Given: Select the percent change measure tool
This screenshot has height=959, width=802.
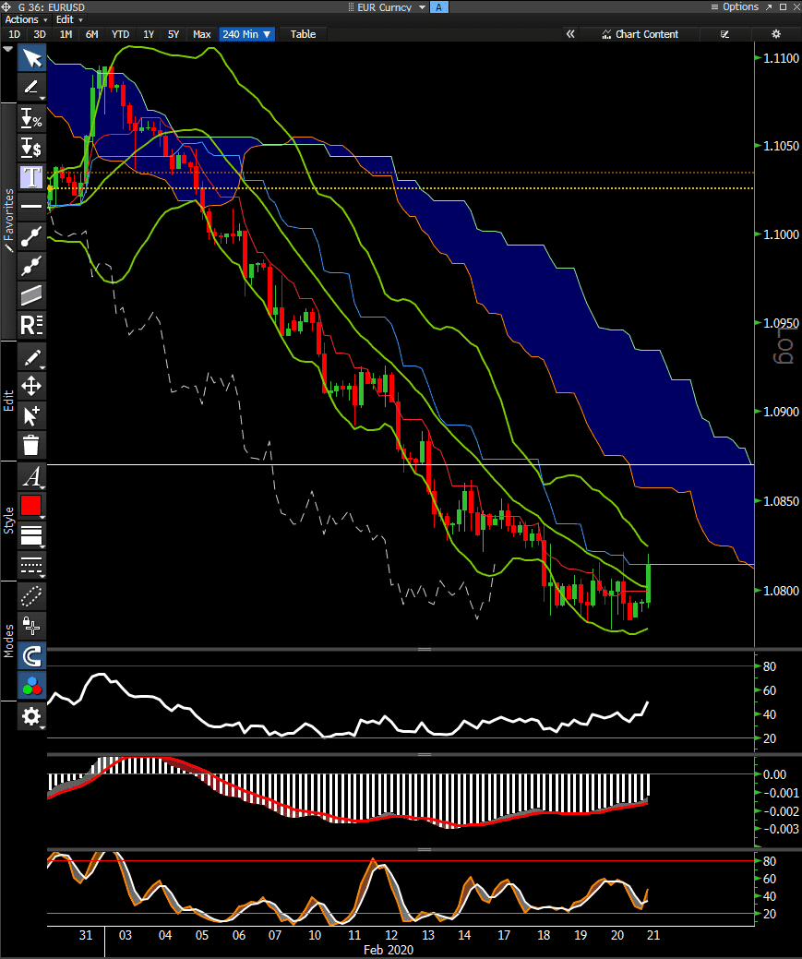Looking at the screenshot, I should coord(31,117).
